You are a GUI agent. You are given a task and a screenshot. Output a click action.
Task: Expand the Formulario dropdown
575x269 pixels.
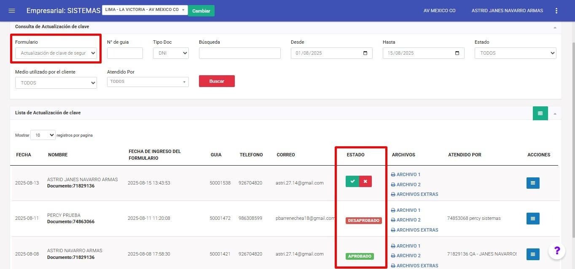click(56, 53)
